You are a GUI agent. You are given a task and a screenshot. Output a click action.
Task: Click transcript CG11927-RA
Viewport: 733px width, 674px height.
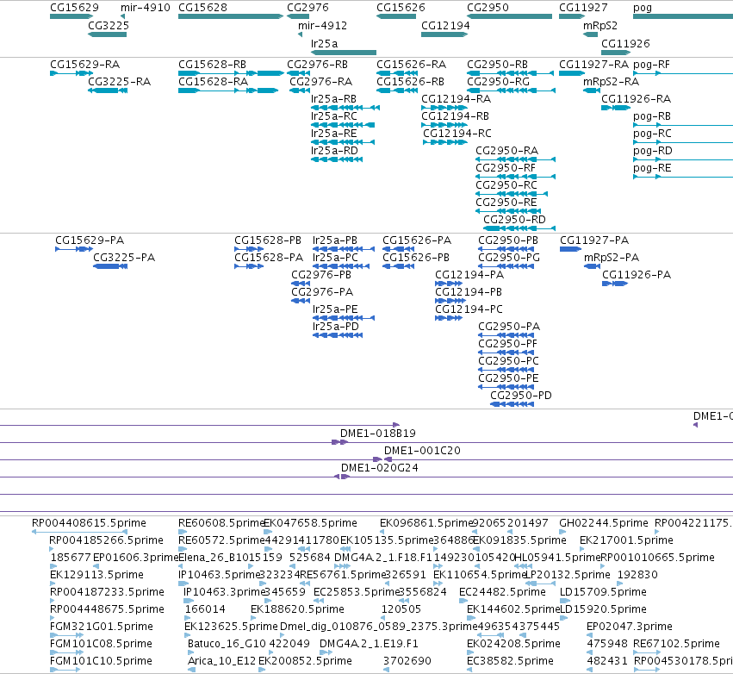(x=594, y=64)
